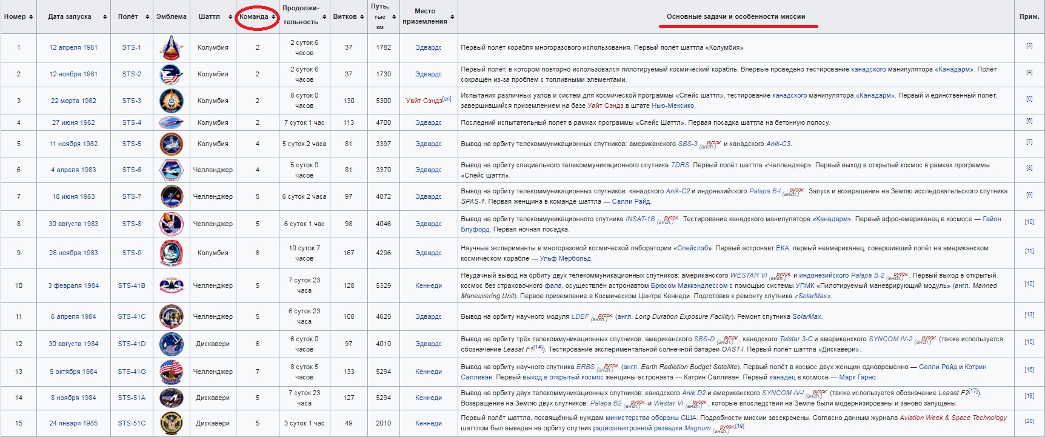The height and width of the screenshot is (437, 1045).
Task: Open the STS-4 mission emblem image
Action: point(171,122)
